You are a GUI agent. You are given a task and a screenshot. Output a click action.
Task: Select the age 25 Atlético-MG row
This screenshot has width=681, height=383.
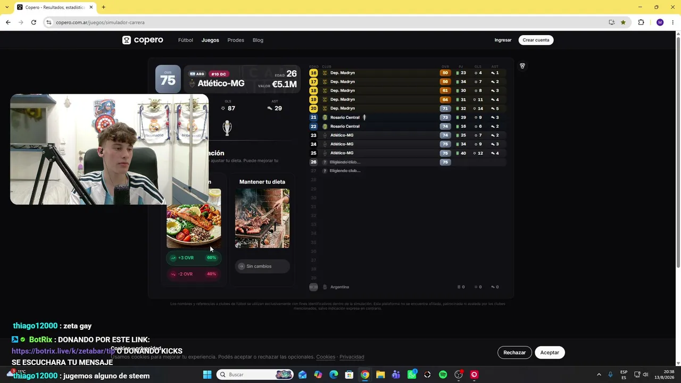[x=406, y=153]
